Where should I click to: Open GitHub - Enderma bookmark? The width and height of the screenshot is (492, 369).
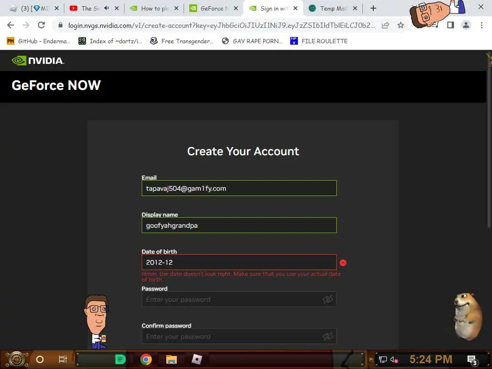click(x=38, y=41)
